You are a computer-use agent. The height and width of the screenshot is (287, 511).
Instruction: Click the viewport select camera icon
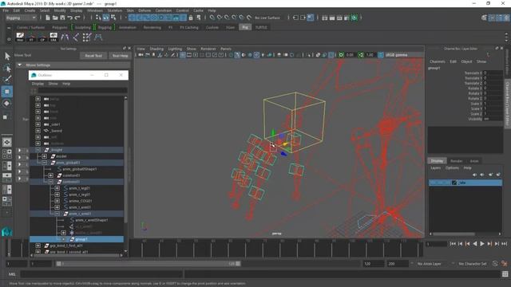click(141, 55)
